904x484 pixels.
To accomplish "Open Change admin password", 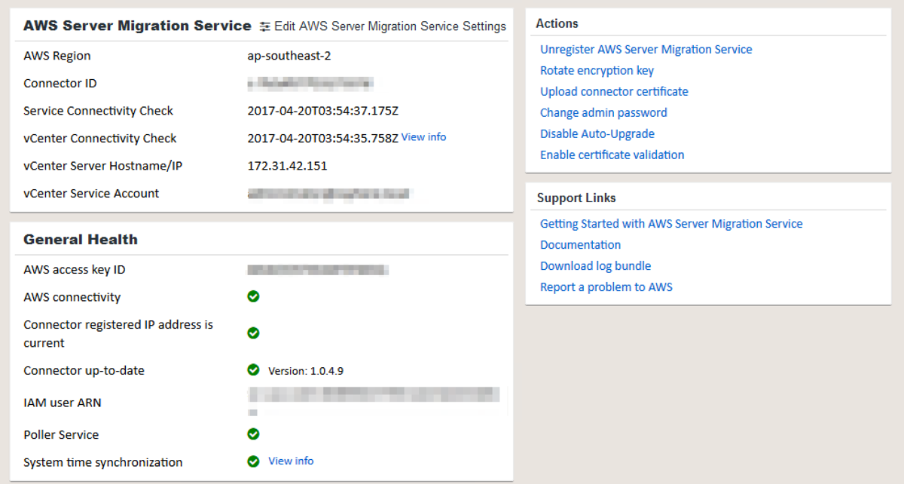I will click(603, 112).
